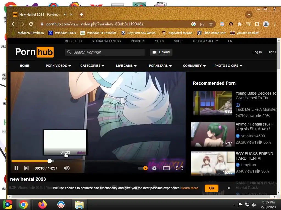Expand the VIDEOS nav dropdown
This screenshot has height=210, width=281.
coord(58,66)
